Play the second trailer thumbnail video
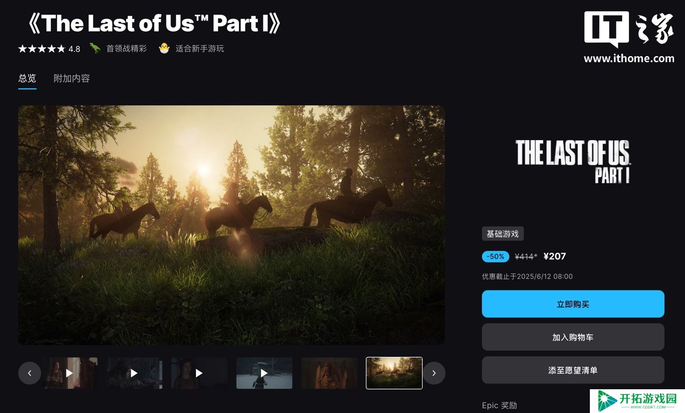Image resolution: width=685 pixels, height=413 pixels. (134, 373)
